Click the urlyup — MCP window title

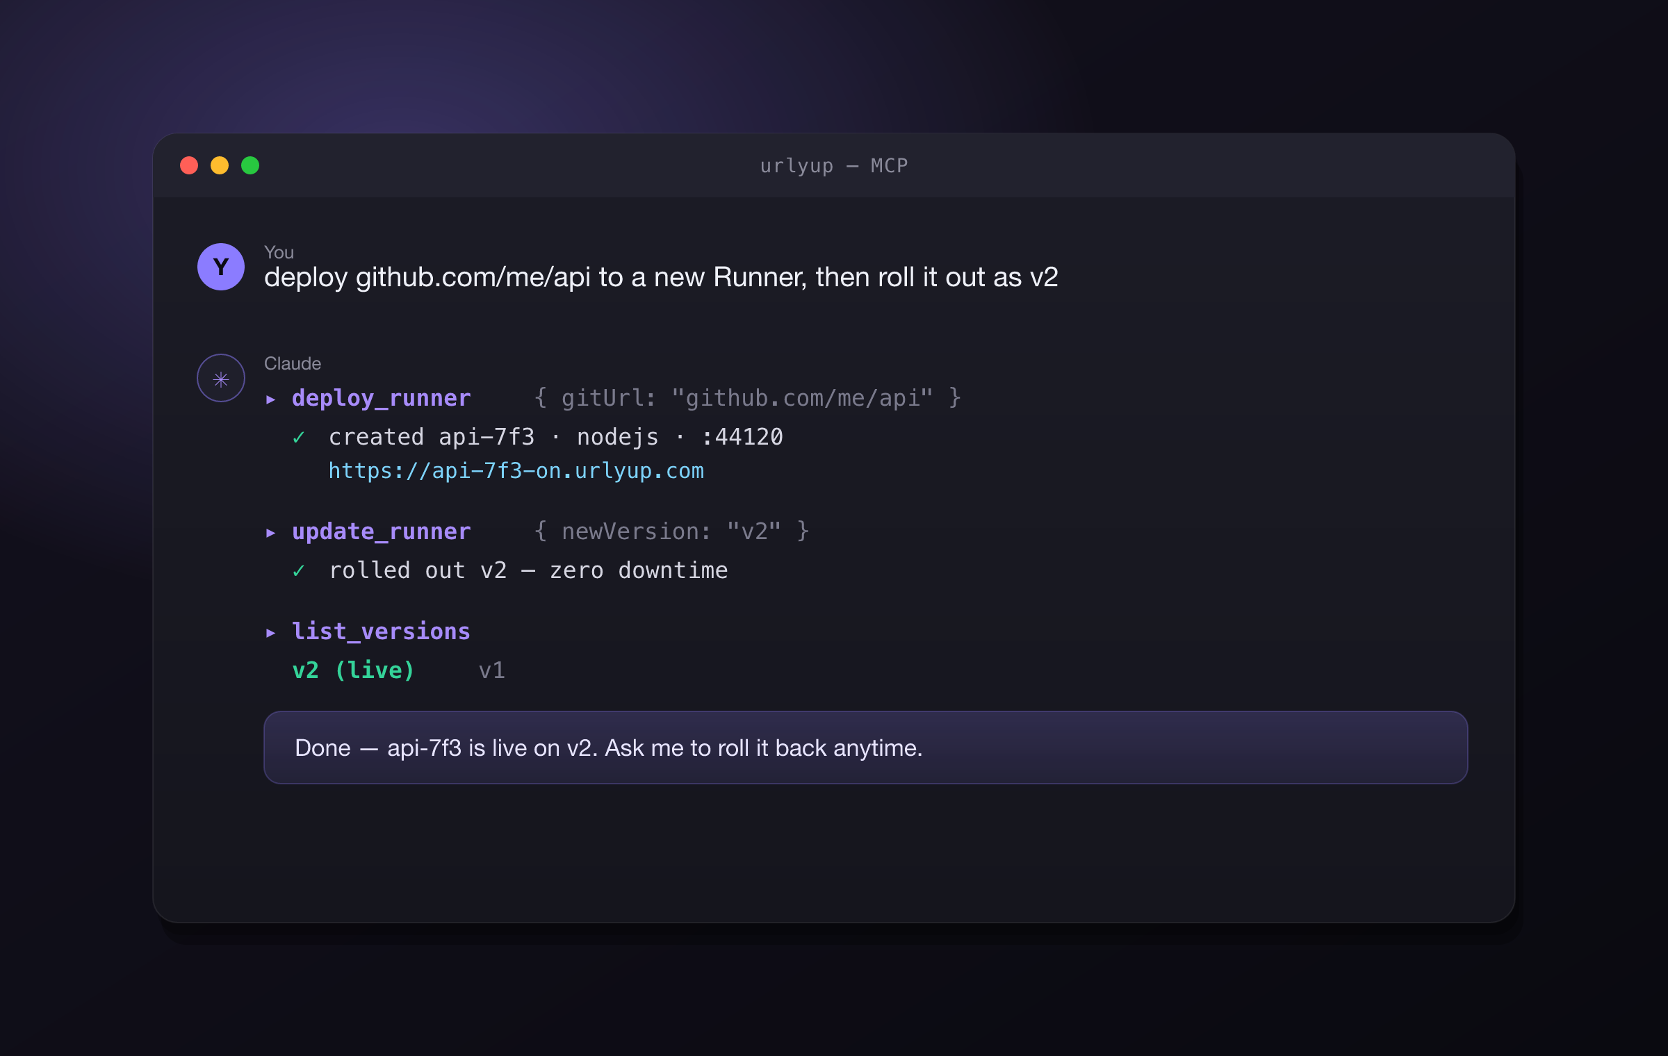click(834, 165)
